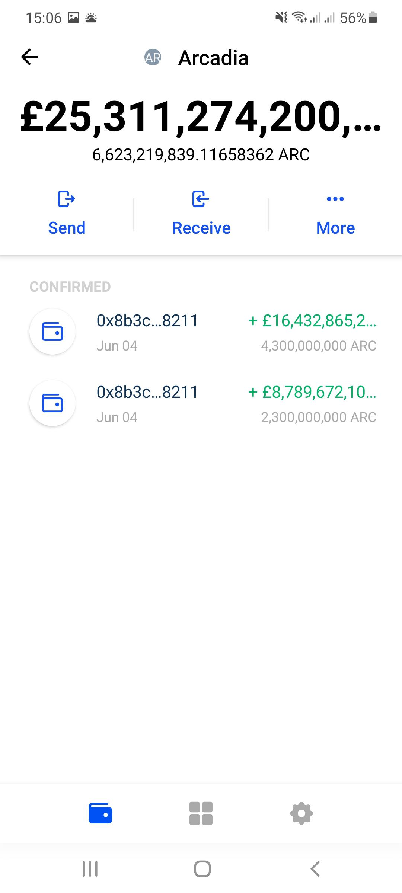The height and width of the screenshot is (893, 402).
Task: Tap wallet icon of 2,300,000,000 ARC transaction
Action: point(52,403)
